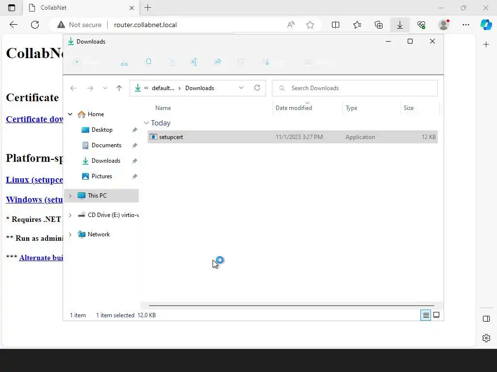
Task: Switch to Large icons view
Action: tap(436, 315)
